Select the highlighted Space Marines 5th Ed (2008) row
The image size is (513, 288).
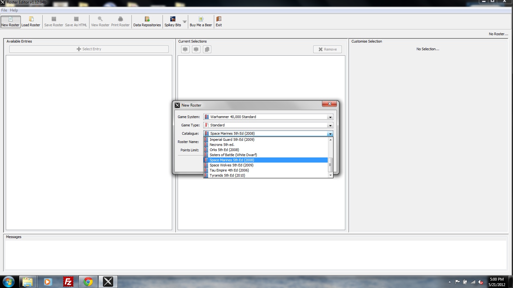[x=266, y=160]
